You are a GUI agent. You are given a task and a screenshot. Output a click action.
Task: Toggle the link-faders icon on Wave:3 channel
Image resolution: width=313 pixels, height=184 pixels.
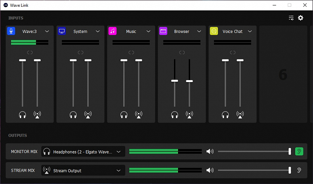[30, 52]
